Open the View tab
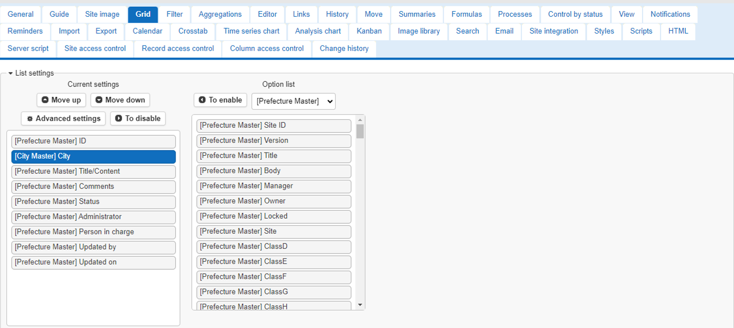Viewport: 734px width, 328px height. (x=627, y=14)
